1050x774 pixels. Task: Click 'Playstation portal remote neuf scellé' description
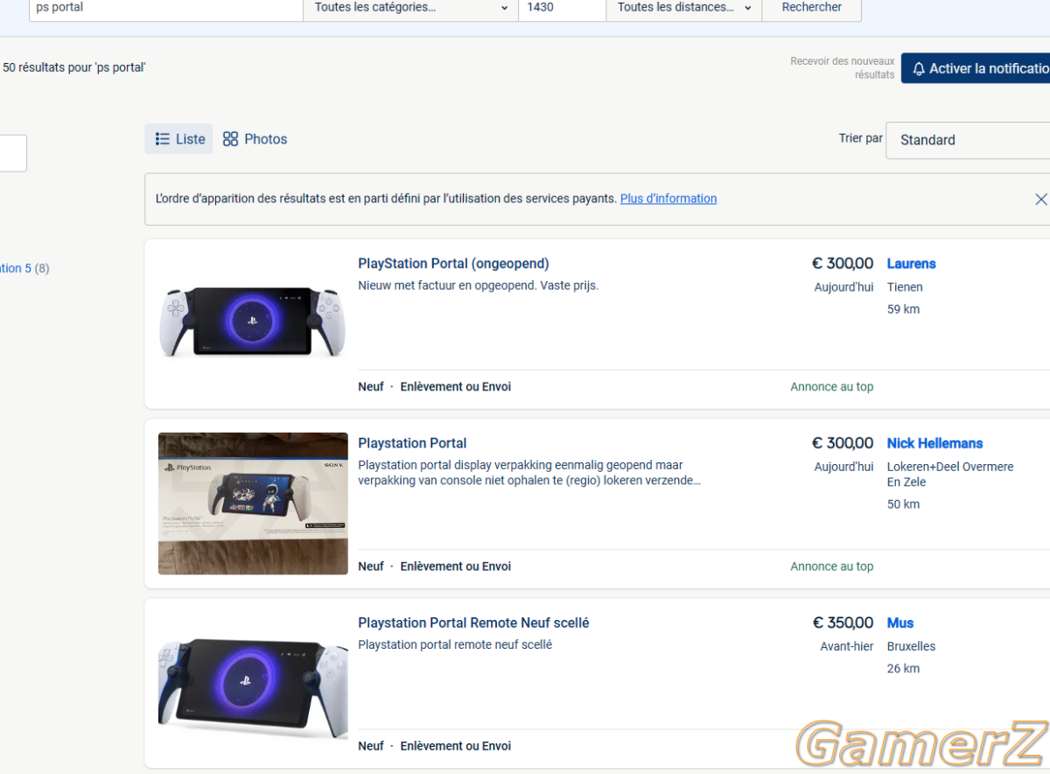click(x=455, y=644)
